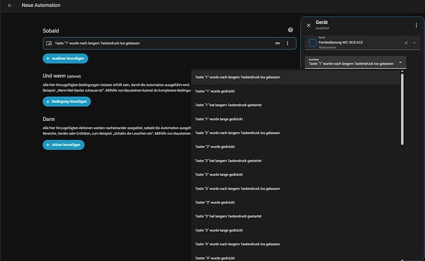The image size is (425, 261).
Task: Click Bedingung hinzufügen button
Action: click(67, 102)
